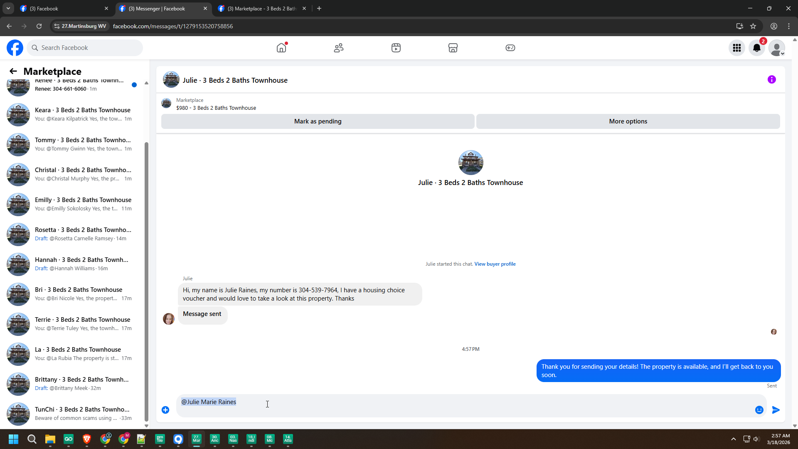This screenshot has height=449, width=798.
Task: Open conversation information panel icon
Action: 772,79
